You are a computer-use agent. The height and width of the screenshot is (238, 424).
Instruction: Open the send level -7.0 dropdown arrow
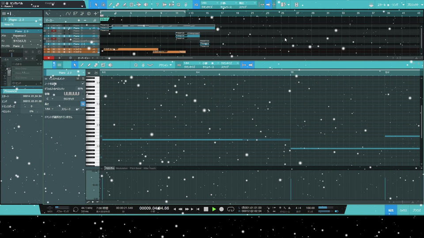pyautogui.click(x=38, y=6)
